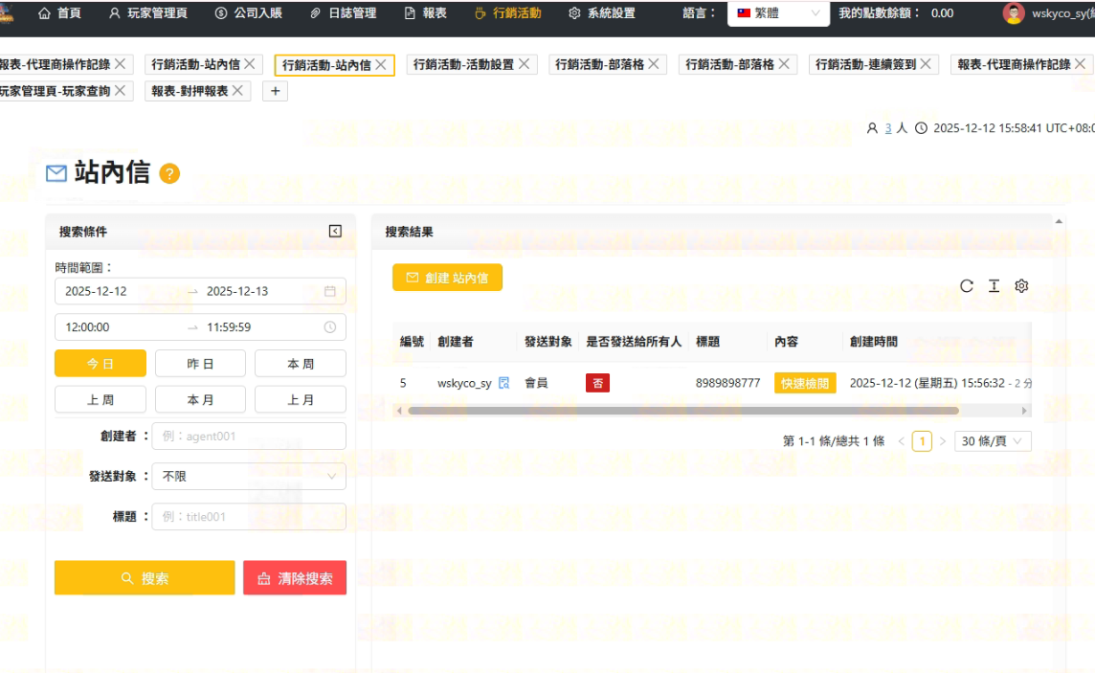Click the detail icon next to wskyco_sy
The width and height of the screenshot is (1095, 673).
[x=504, y=383]
